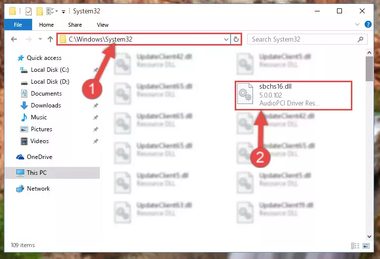Click the search magnifier icon

click(x=360, y=39)
